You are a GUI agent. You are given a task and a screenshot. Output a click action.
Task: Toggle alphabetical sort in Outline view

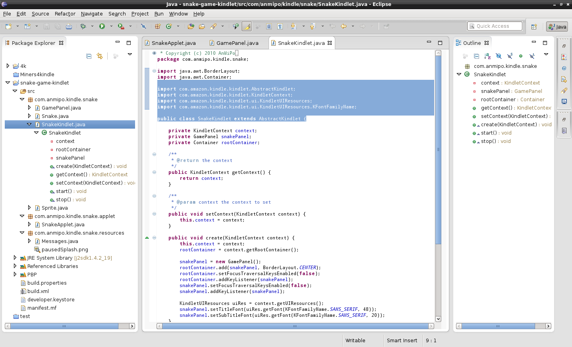[487, 56]
